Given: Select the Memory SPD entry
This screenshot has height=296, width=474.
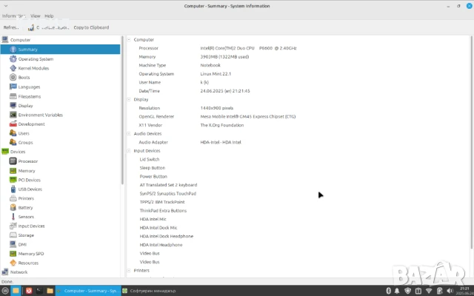Looking at the screenshot, I should pos(30,254).
